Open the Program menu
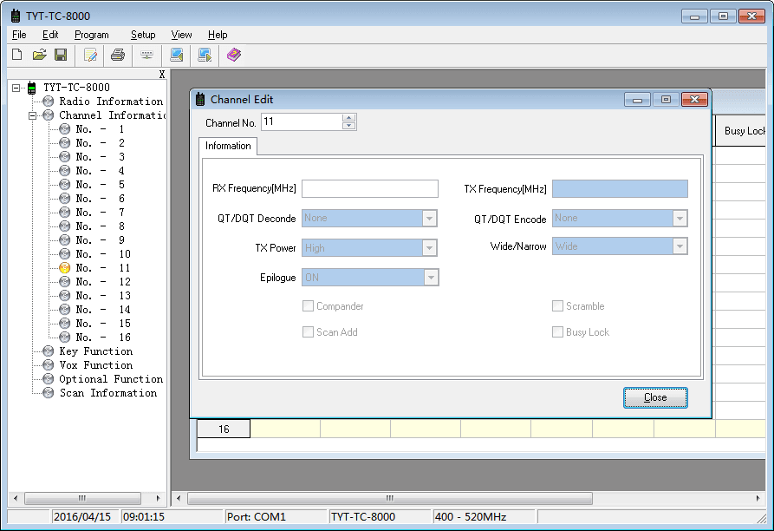774x531 pixels. pyautogui.click(x=91, y=35)
